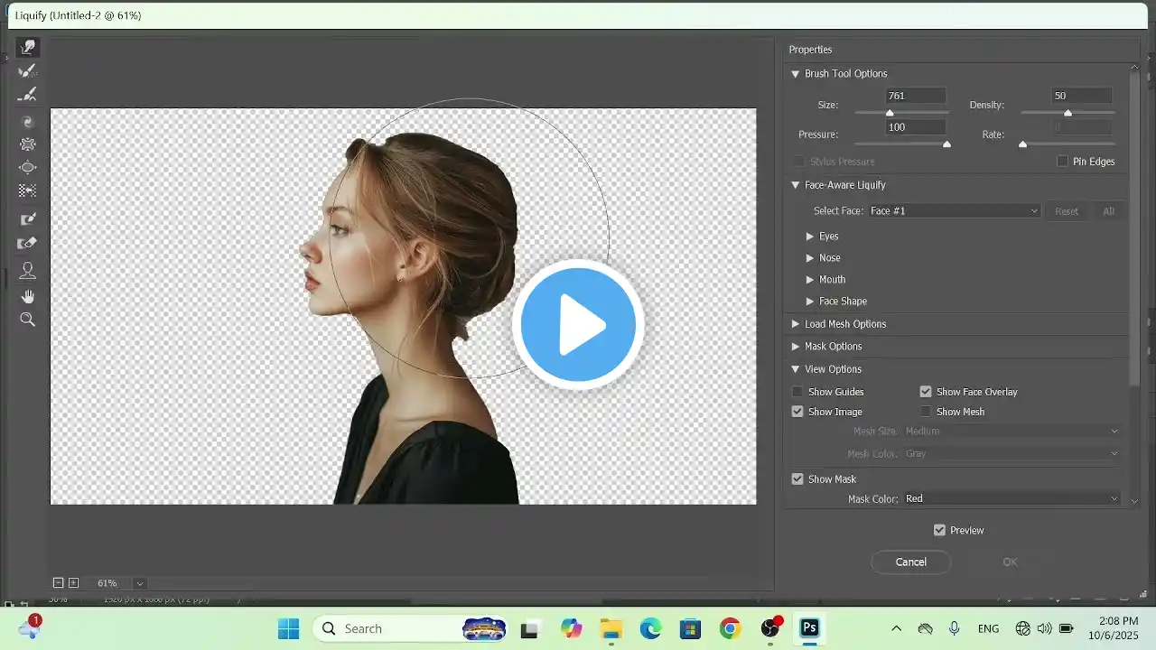Select the Forward Warp tool
Viewport: 1156px width, 650px height.
pyautogui.click(x=27, y=47)
